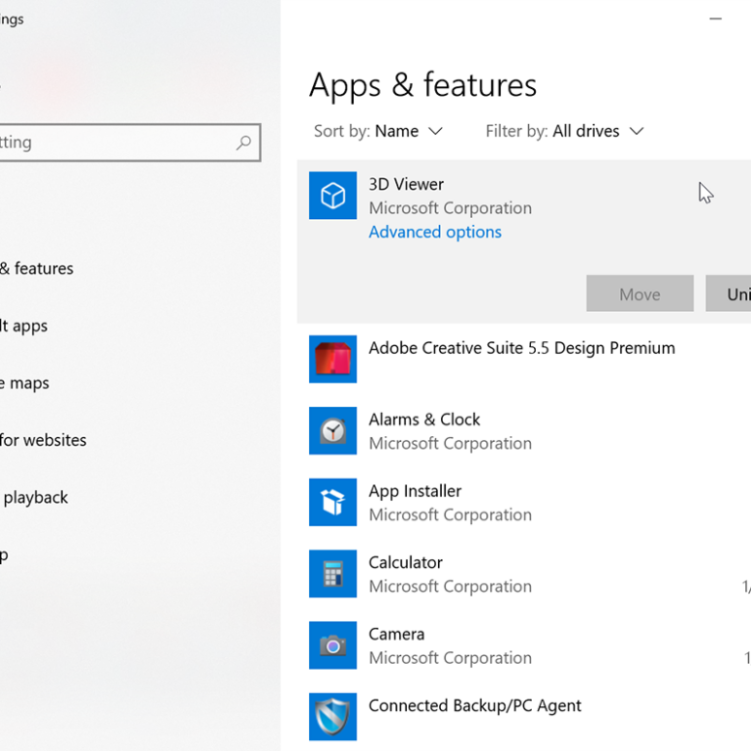751x751 pixels.
Task: Open Advanced options for 3D Viewer
Action: 435,232
